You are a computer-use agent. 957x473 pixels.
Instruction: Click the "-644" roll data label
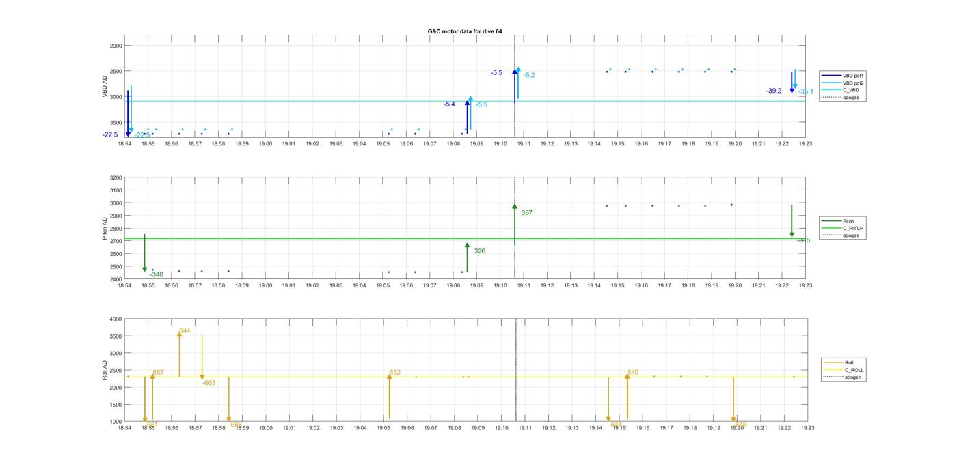pos(615,425)
